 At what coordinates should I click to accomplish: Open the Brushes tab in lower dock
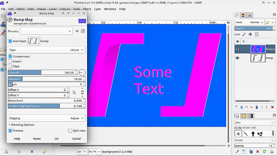237,116
